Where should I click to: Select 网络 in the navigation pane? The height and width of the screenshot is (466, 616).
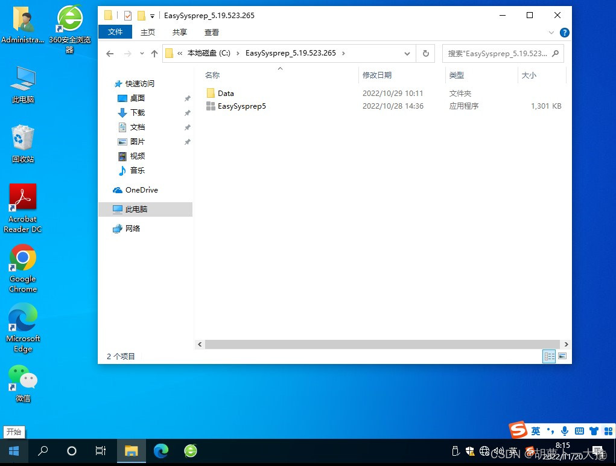tap(132, 229)
